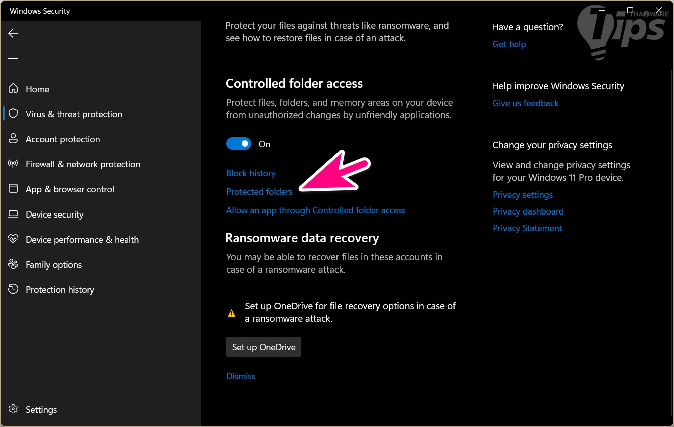Select the Device security laptop icon

pos(13,214)
